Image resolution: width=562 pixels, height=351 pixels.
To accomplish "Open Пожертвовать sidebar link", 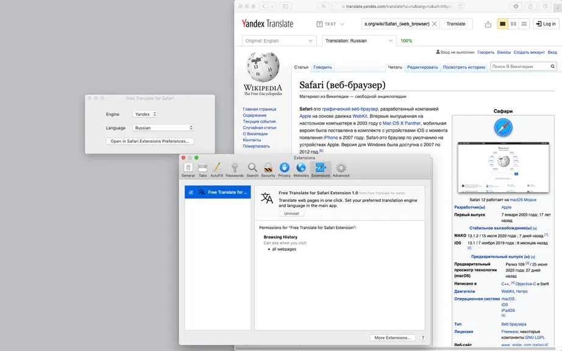I will pos(256,146).
